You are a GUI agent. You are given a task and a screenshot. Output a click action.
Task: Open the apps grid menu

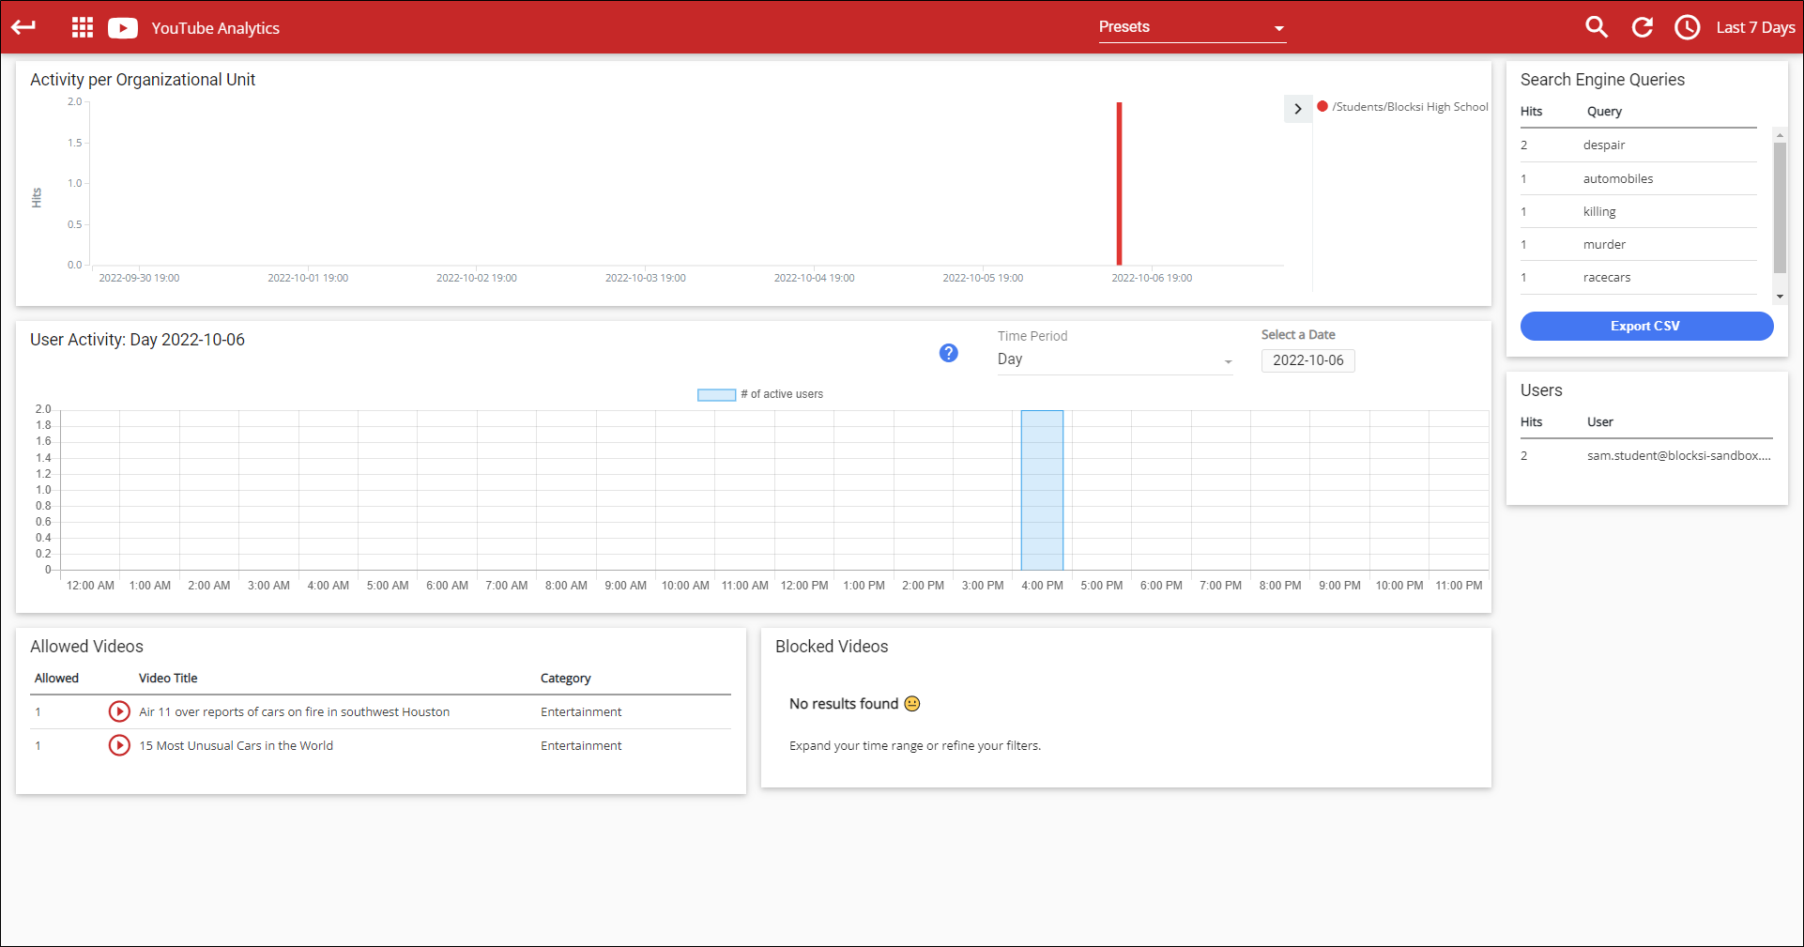(83, 27)
